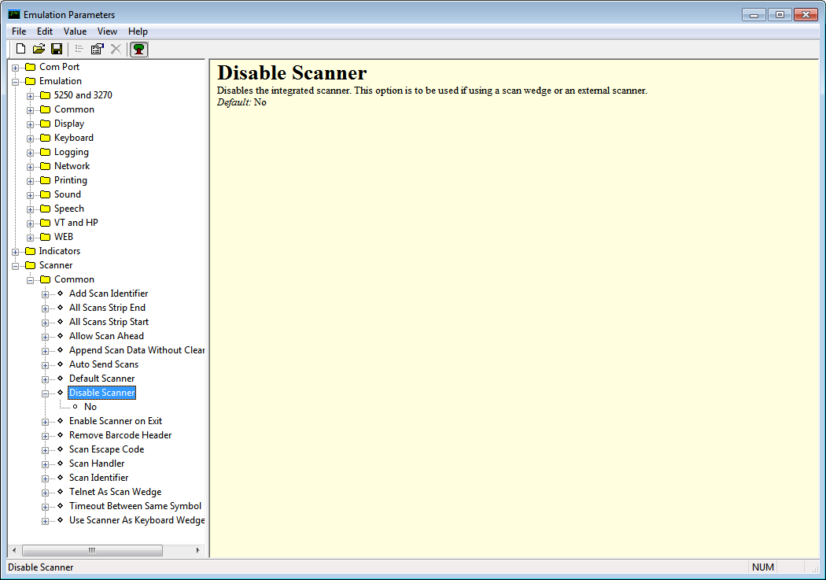Click the NUM indicator in the status bar

click(762, 567)
